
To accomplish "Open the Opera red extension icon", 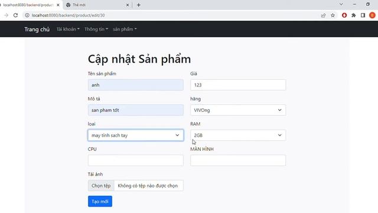I will point(344,15).
